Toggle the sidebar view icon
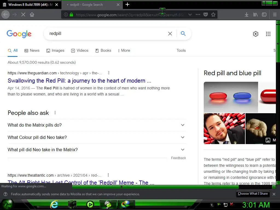 pyautogui.click(x=264, y=14)
